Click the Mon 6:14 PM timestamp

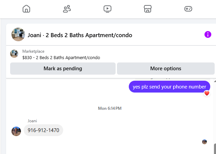click(110, 108)
